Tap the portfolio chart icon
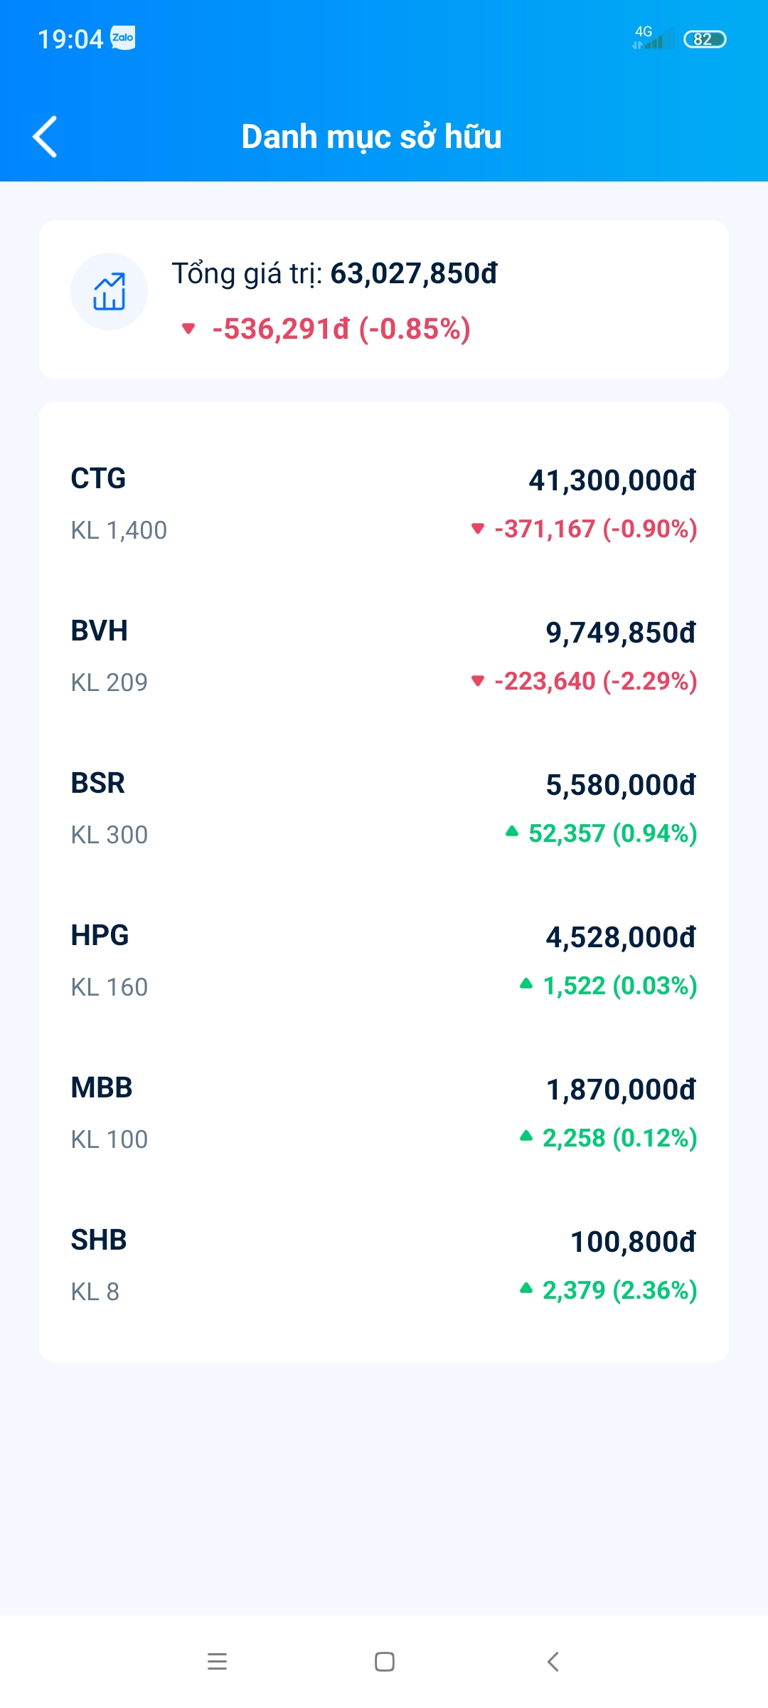 pos(109,292)
